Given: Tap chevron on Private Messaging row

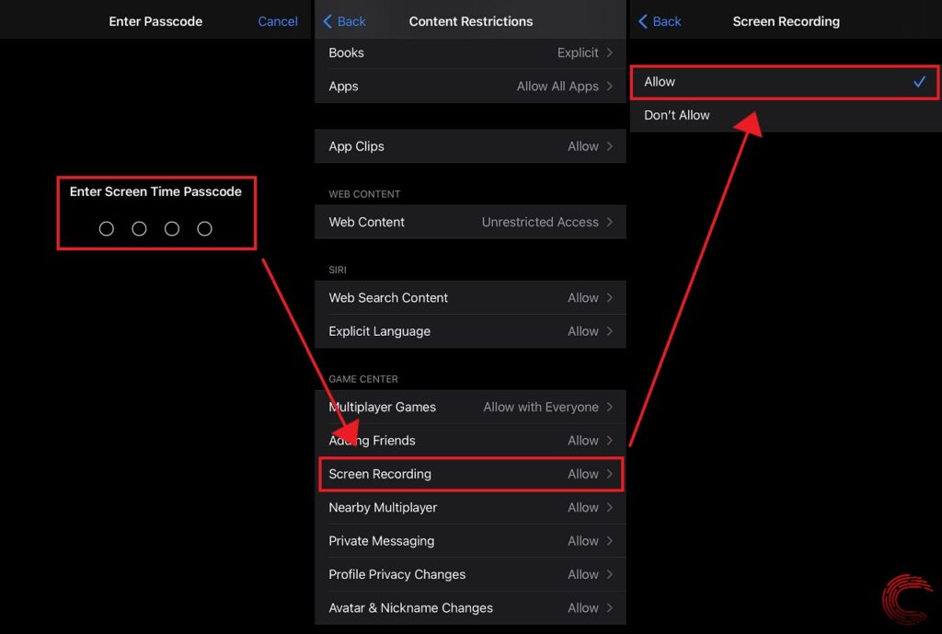Looking at the screenshot, I should [x=610, y=541].
